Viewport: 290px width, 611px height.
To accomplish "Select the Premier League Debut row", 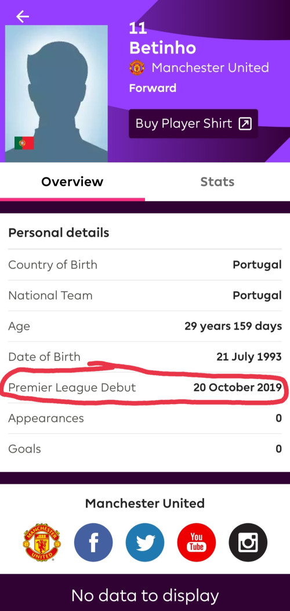I will tap(145, 387).
